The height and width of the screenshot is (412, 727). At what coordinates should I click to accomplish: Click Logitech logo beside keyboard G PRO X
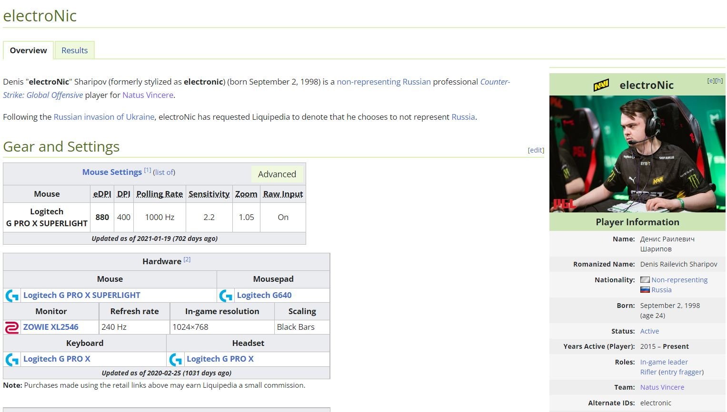[12, 359]
